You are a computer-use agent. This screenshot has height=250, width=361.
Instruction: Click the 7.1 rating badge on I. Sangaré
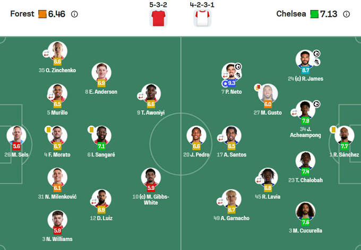pyautogui.click(x=101, y=146)
